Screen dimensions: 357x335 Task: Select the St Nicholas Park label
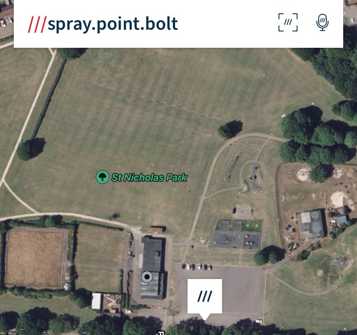149,177
